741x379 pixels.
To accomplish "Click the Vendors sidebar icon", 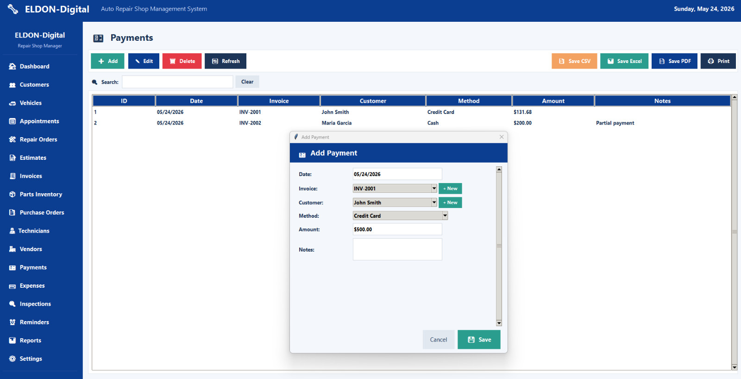I will (13, 249).
